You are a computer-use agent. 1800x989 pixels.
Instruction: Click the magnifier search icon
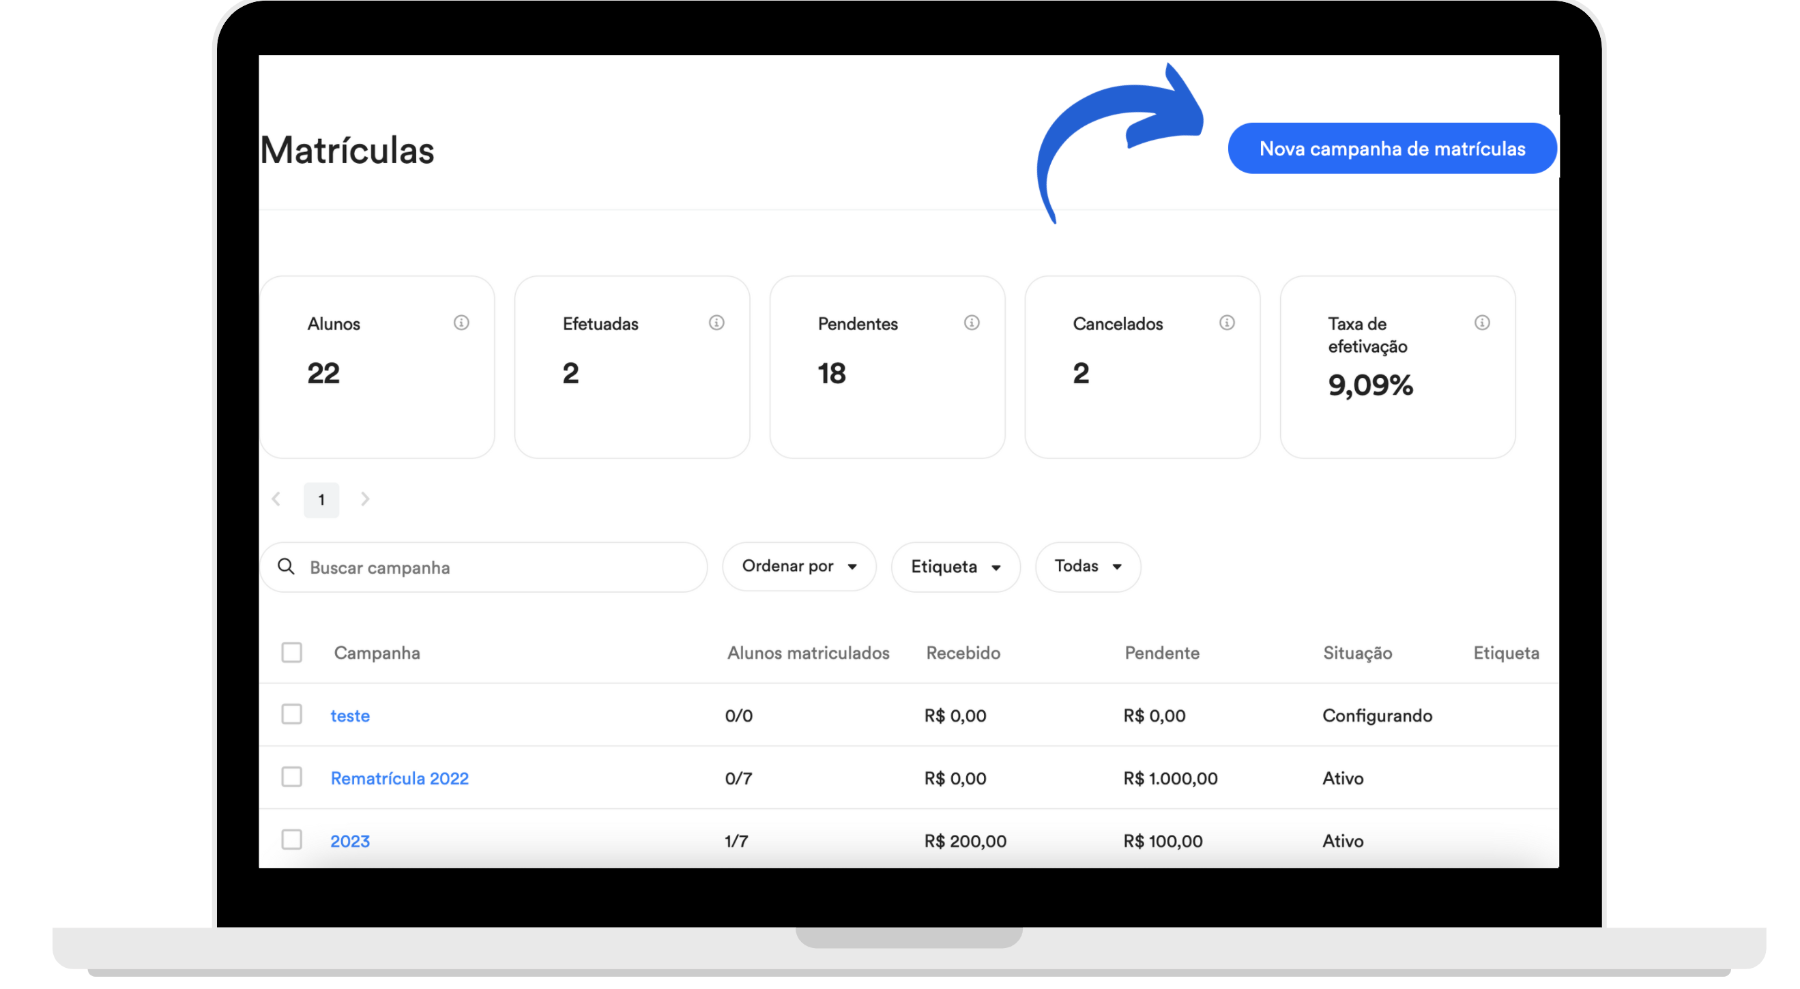click(286, 566)
